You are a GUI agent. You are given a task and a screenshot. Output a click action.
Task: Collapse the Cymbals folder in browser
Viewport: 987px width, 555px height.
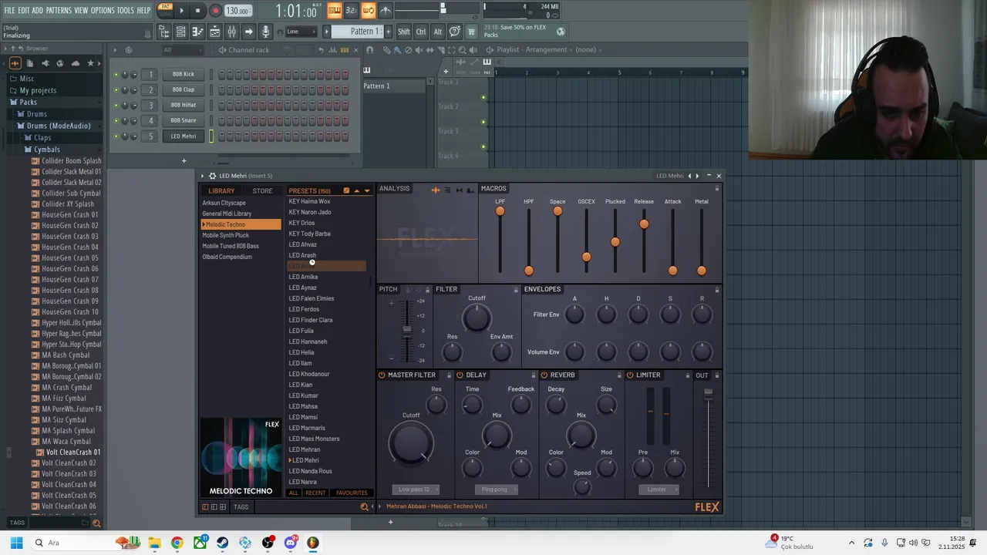coord(46,150)
